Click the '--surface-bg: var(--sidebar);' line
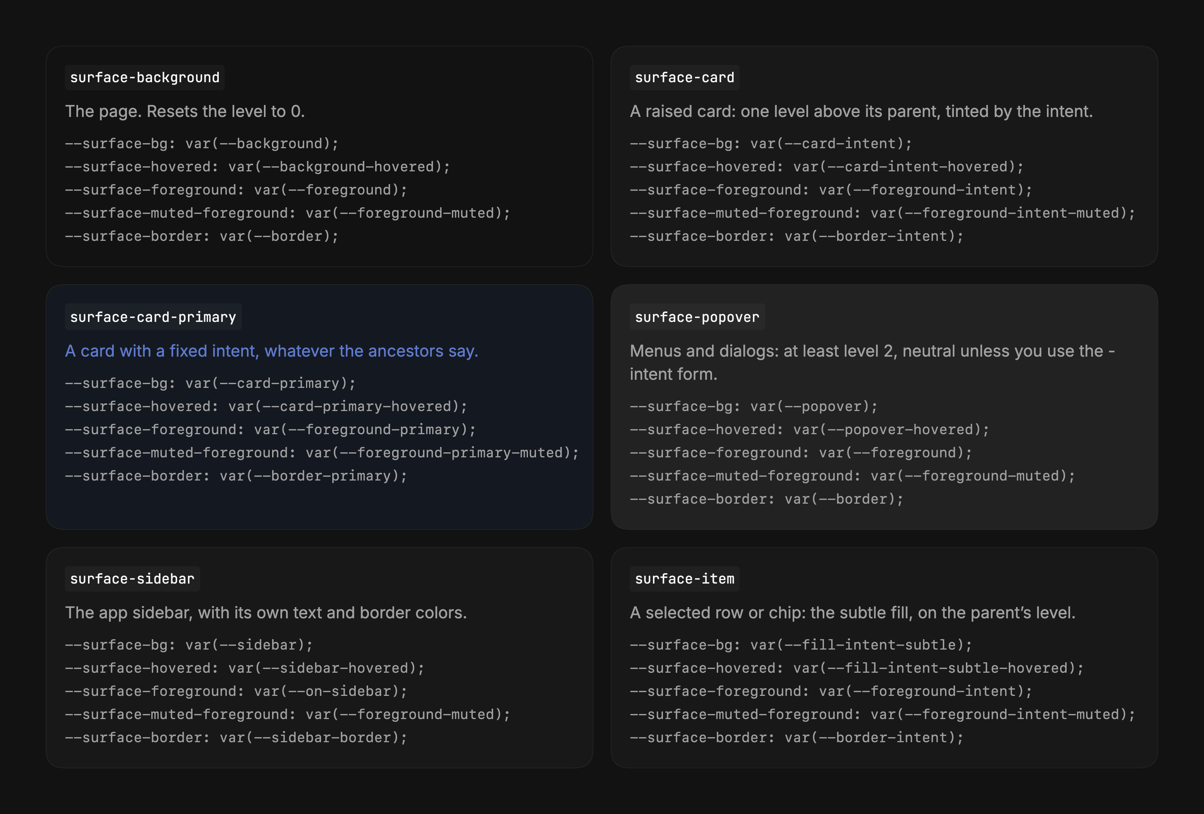The image size is (1204, 814). (x=189, y=645)
